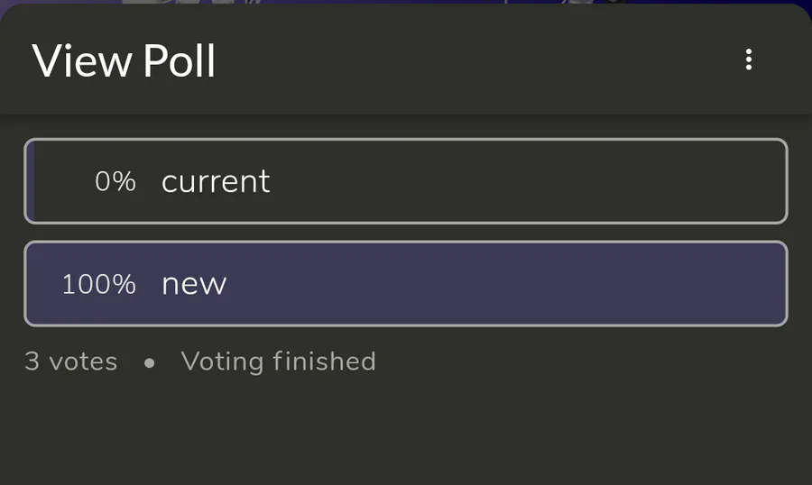This screenshot has height=485, width=812.
Task: Tap the "3 votes" count text
Action: click(71, 361)
